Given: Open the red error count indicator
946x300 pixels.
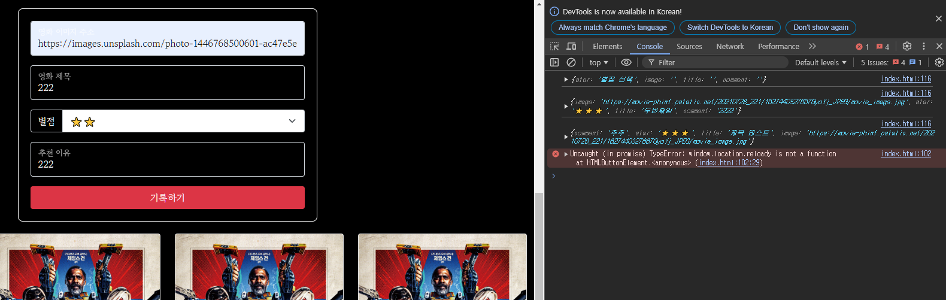Looking at the screenshot, I should click(x=862, y=47).
